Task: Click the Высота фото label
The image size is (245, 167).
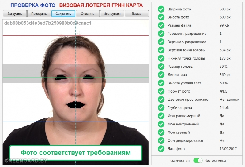Action: 178,17
